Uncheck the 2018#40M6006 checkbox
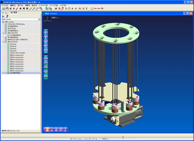Screen dimensions: 194x141 (6, 38)
